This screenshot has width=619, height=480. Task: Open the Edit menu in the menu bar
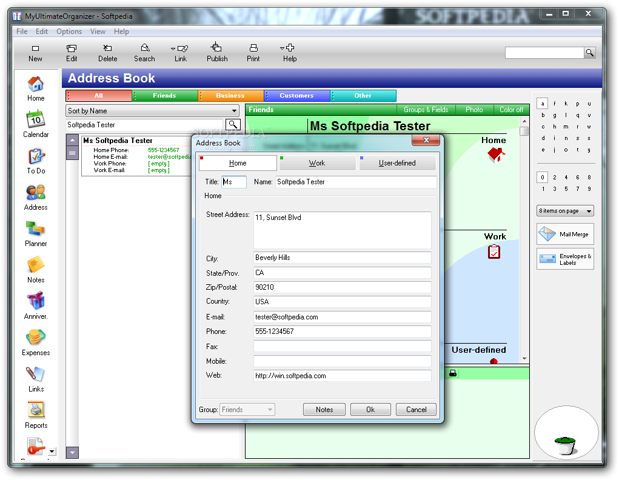[x=41, y=32]
